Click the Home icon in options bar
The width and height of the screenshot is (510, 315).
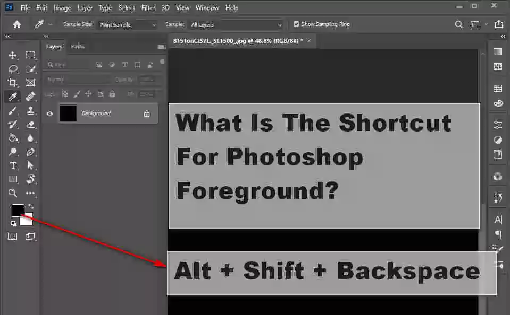(x=17, y=24)
